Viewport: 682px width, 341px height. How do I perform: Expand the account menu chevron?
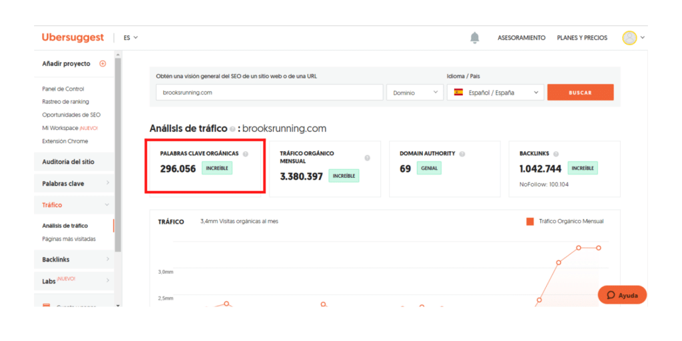tap(643, 38)
